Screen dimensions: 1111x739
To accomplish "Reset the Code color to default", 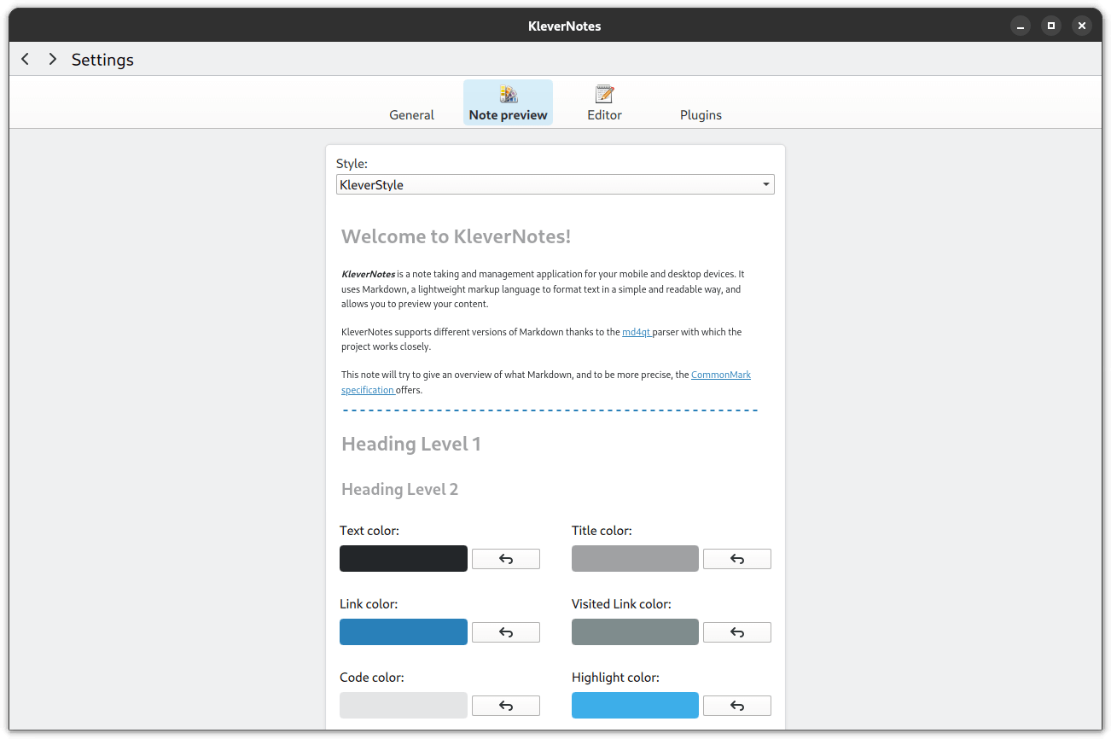I will pos(505,706).
